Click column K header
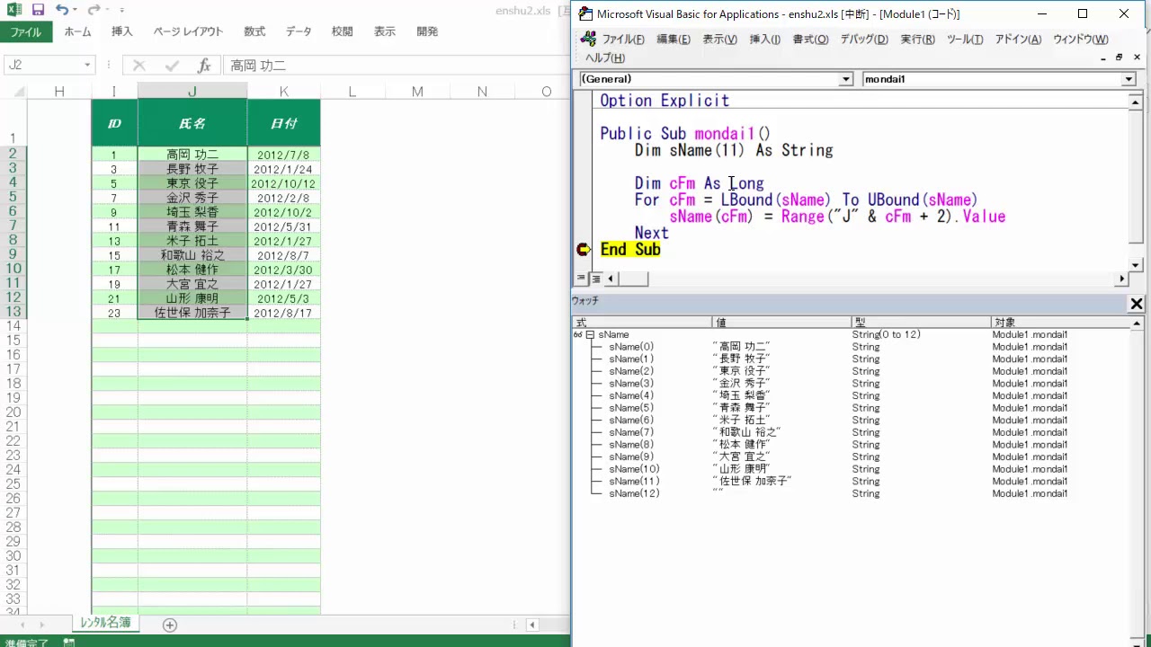The width and height of the screenshot is (1151, 647). (283, 92)
